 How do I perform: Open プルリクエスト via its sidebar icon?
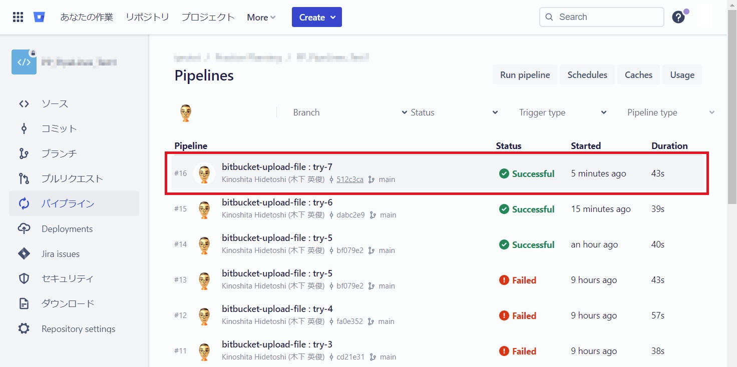click(x=24, y=178)
